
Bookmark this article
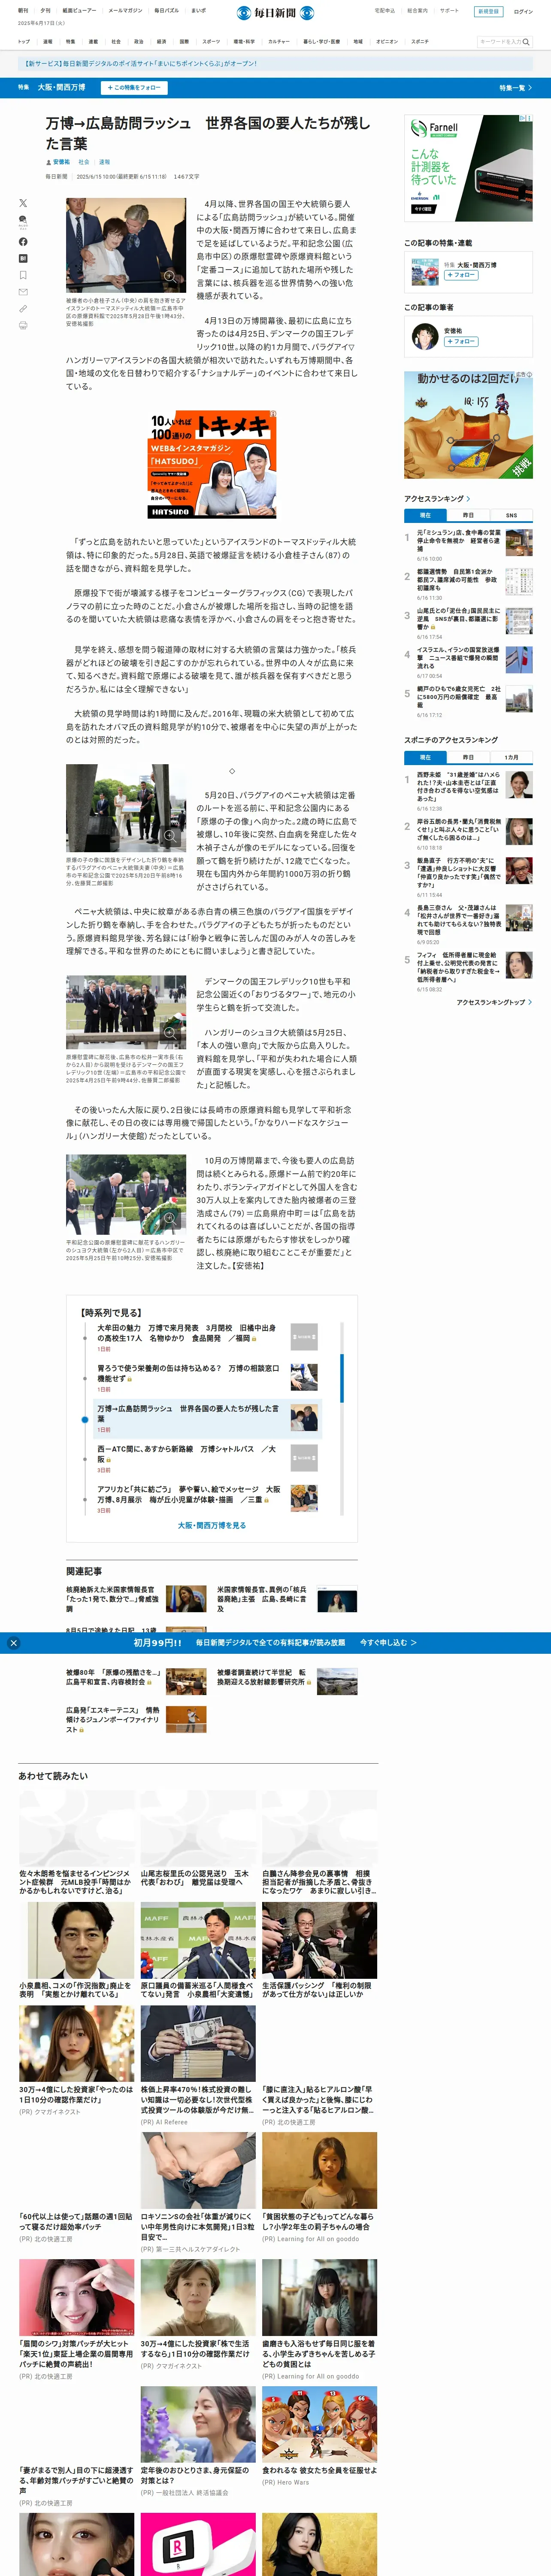click(x=23, y=275)
